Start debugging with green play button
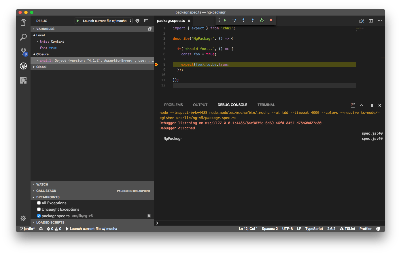The width and height of the screenshot is (401, 255). pyautogui.click(x=77, y=21)
